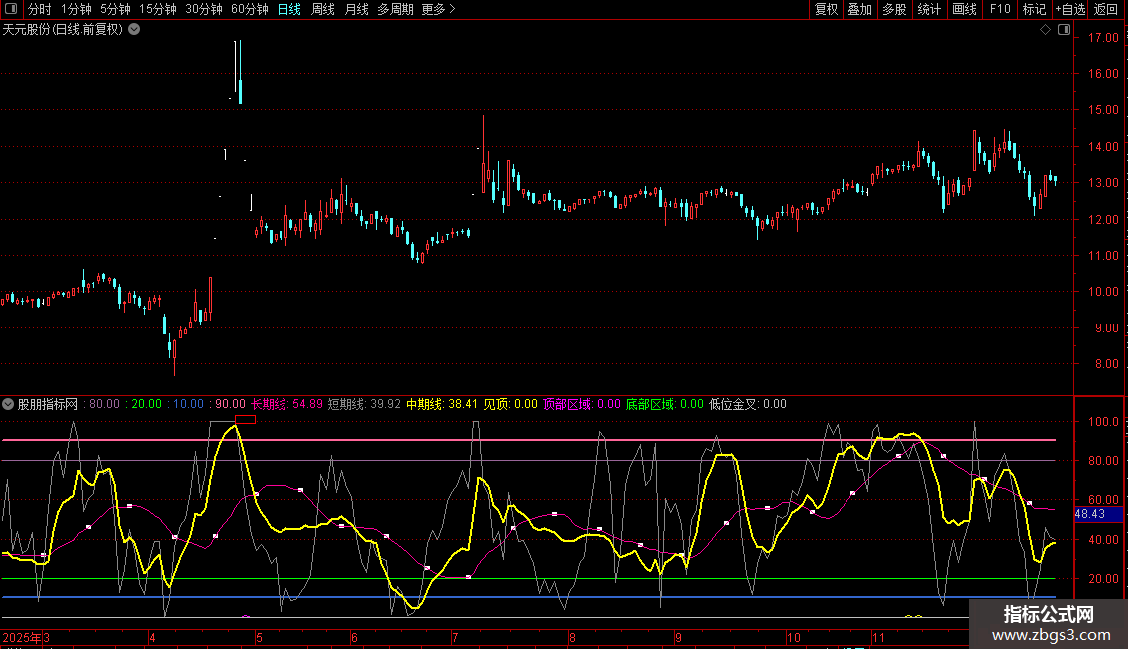
Task: Select the 30分钟 period tab
Action: [x=204, y=10]
